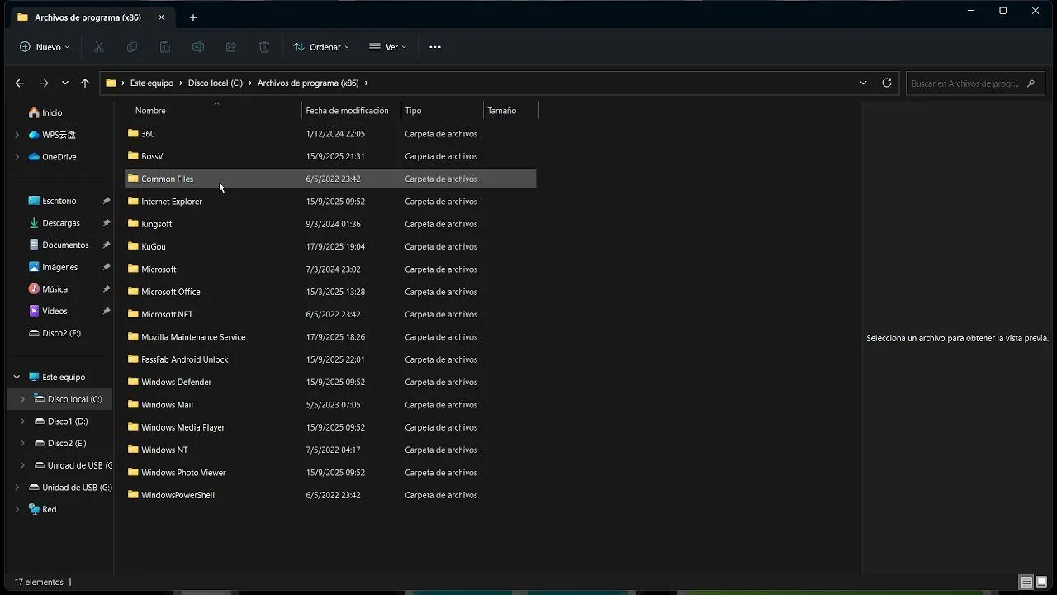Click pin icon next to Descargas

(107, 223)
